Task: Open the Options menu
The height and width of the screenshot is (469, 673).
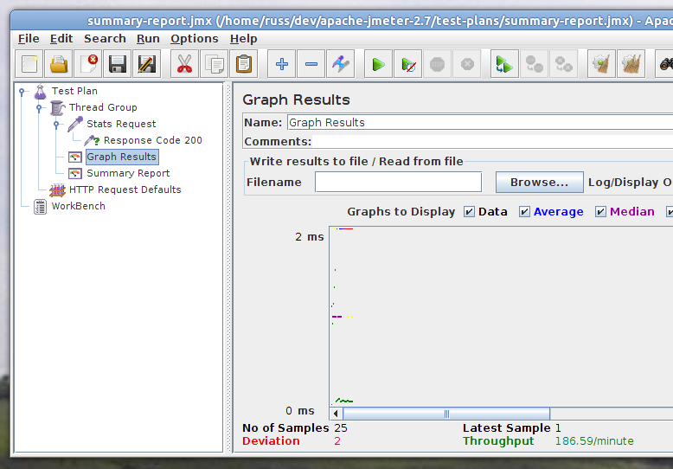Action: pos(194,39)
